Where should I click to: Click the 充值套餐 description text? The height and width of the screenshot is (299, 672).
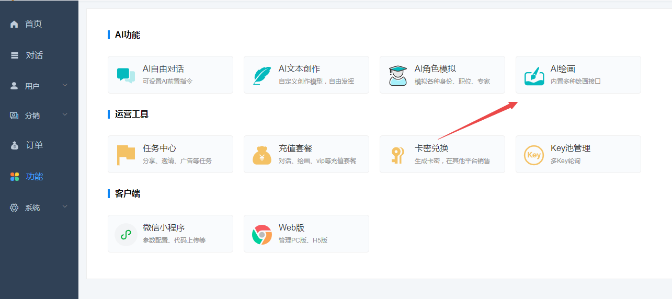point(317,161)
